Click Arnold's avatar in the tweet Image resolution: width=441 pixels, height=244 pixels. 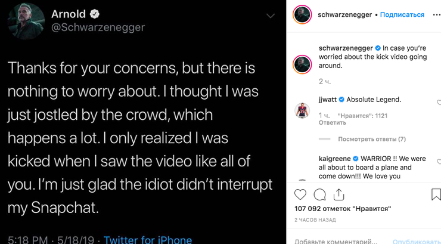click(24, 20)
